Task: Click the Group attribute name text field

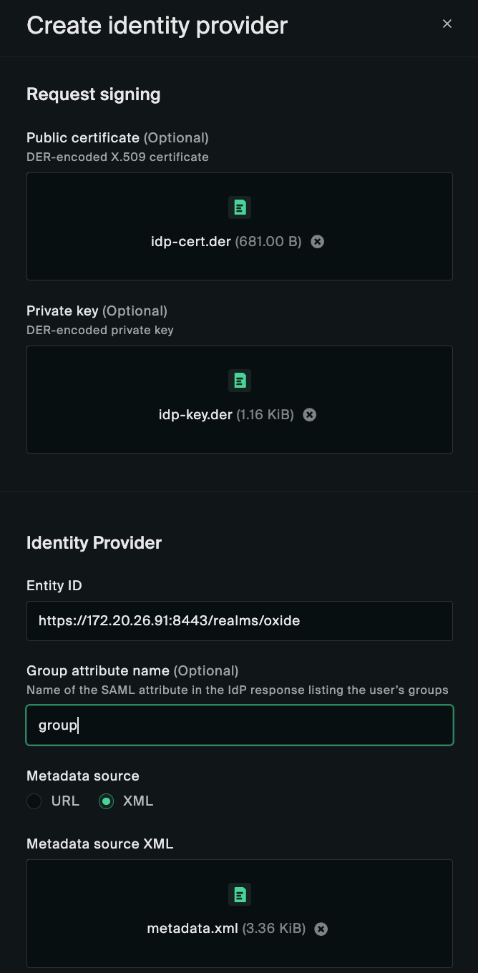Action: tap(239, 725)
